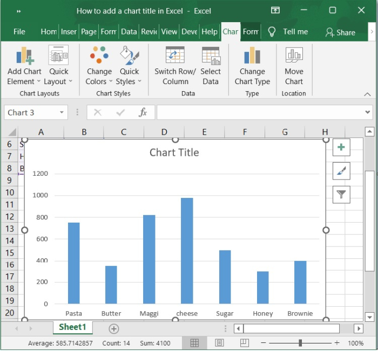The image size is (378, 351).
Task: Click the Change Colors palette icon
Action: tap(99, 56)
